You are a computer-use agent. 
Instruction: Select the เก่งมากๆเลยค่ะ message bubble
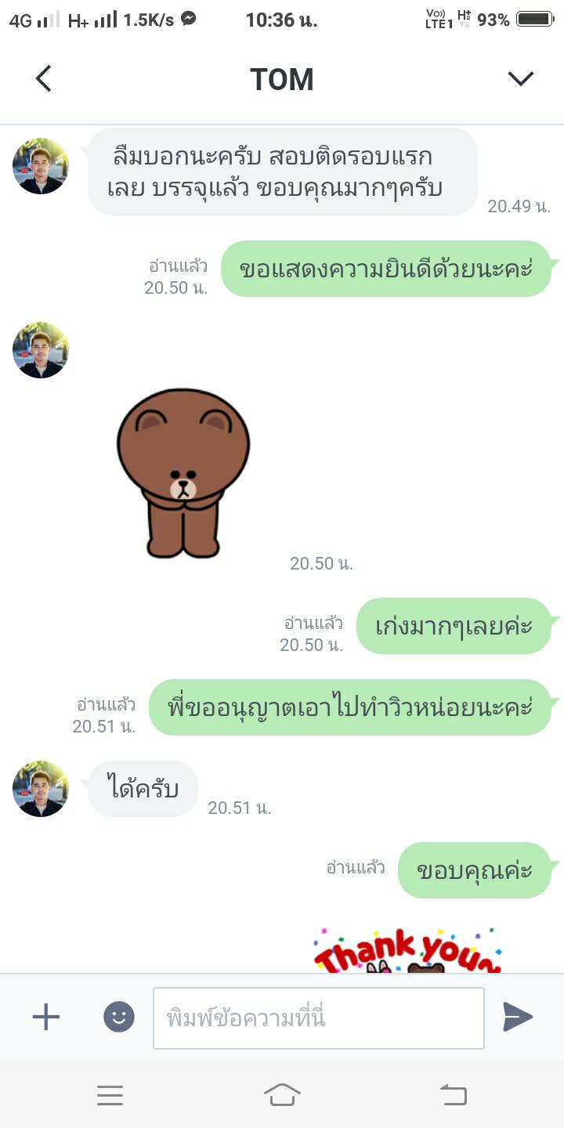click(x=454, y=626)
